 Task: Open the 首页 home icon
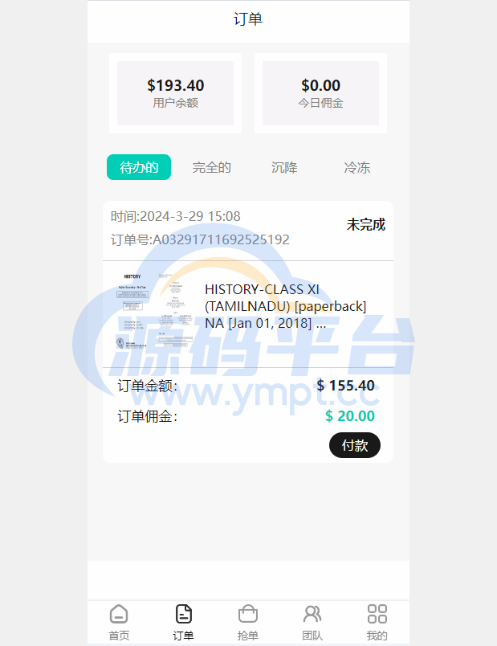point(119,614)
